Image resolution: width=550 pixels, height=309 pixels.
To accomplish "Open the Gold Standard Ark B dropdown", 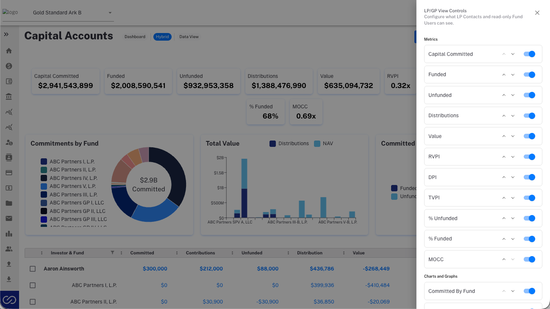I will click(72, 13).
